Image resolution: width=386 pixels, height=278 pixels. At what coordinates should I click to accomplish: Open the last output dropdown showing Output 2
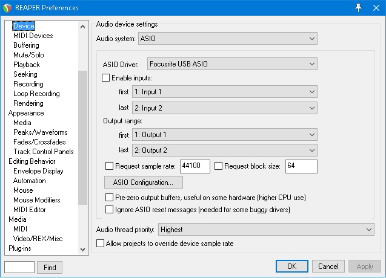225,150
